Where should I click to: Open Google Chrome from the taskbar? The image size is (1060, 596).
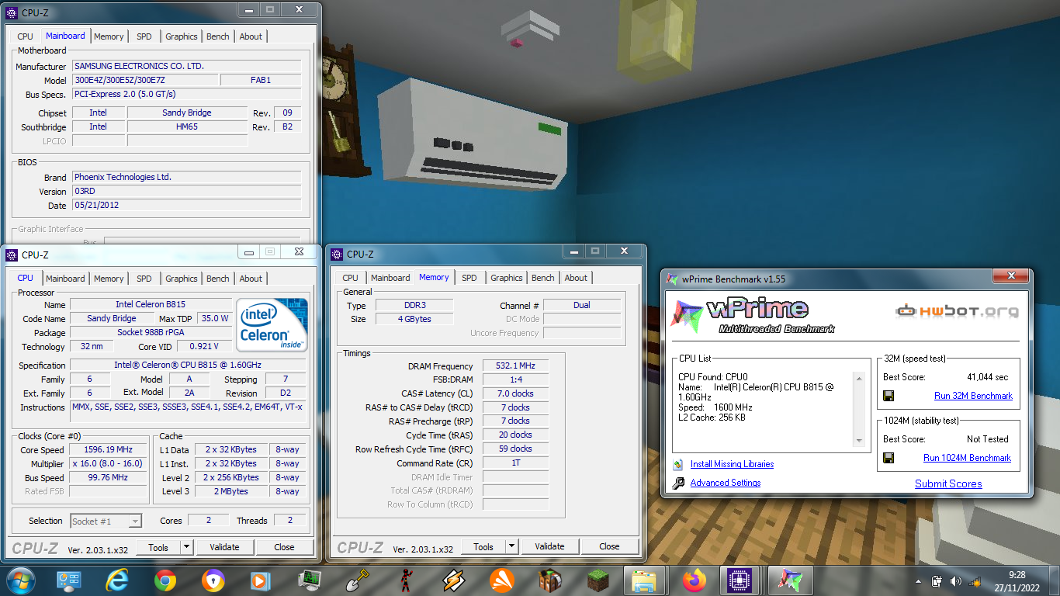(x=165, y=580)
